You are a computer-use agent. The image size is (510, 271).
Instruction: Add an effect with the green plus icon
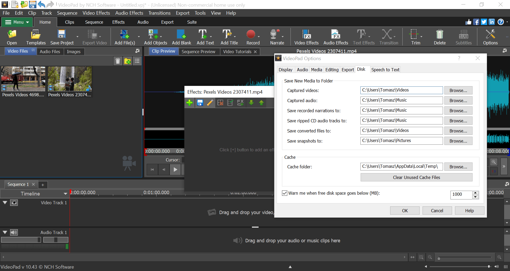click(189, 103)
